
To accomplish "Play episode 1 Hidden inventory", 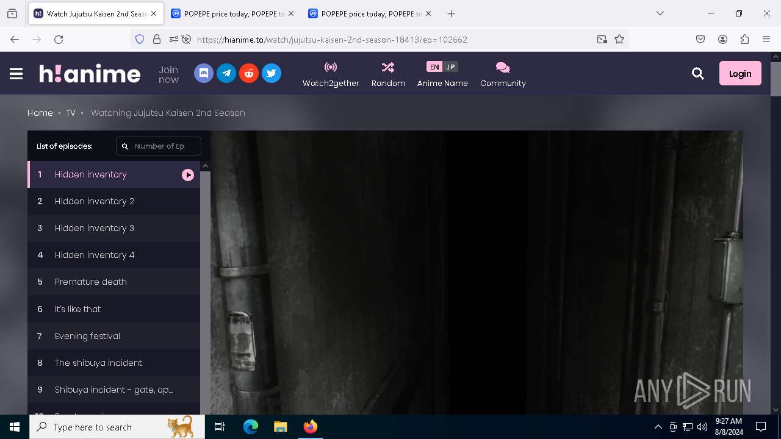I will coord(113,174).
